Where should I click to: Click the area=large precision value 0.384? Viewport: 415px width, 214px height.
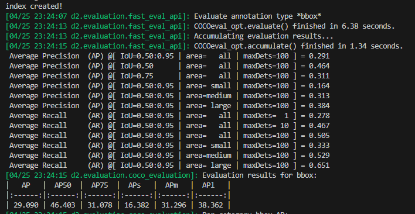(319, 106)
